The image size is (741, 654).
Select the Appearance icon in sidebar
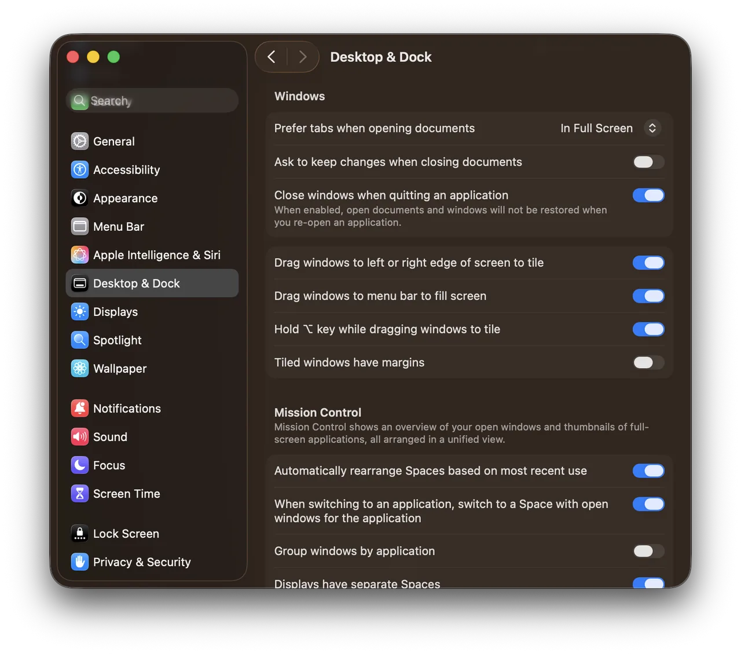click(x=80, y=198)
